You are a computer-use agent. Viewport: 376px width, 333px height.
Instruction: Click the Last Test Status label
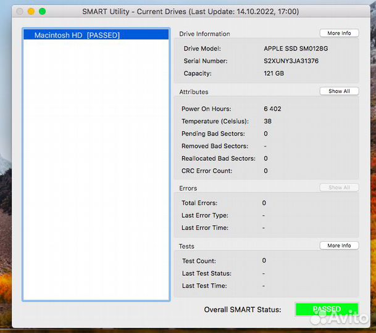207,273
